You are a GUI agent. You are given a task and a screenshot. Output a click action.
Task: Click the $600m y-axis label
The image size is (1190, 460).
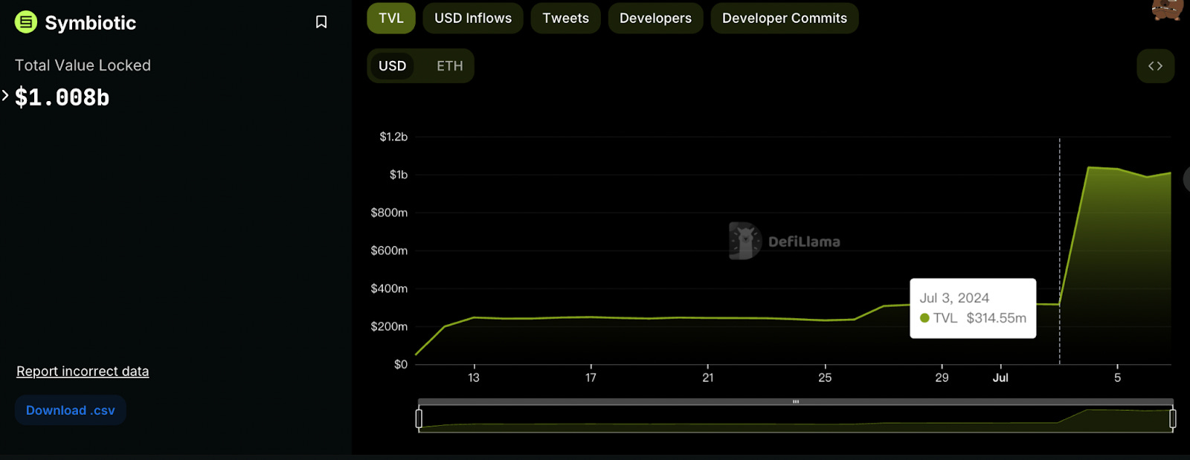point(389,250)
